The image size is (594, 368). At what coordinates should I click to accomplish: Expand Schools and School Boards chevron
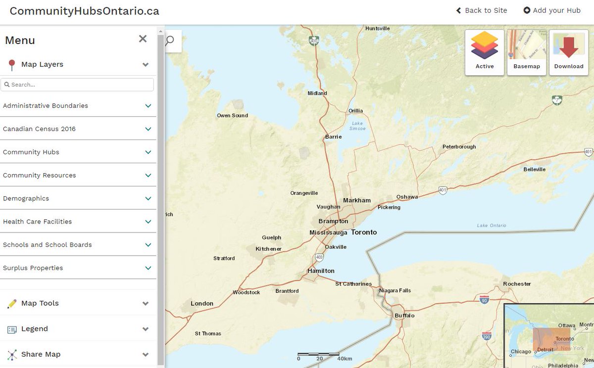[148, 245]
